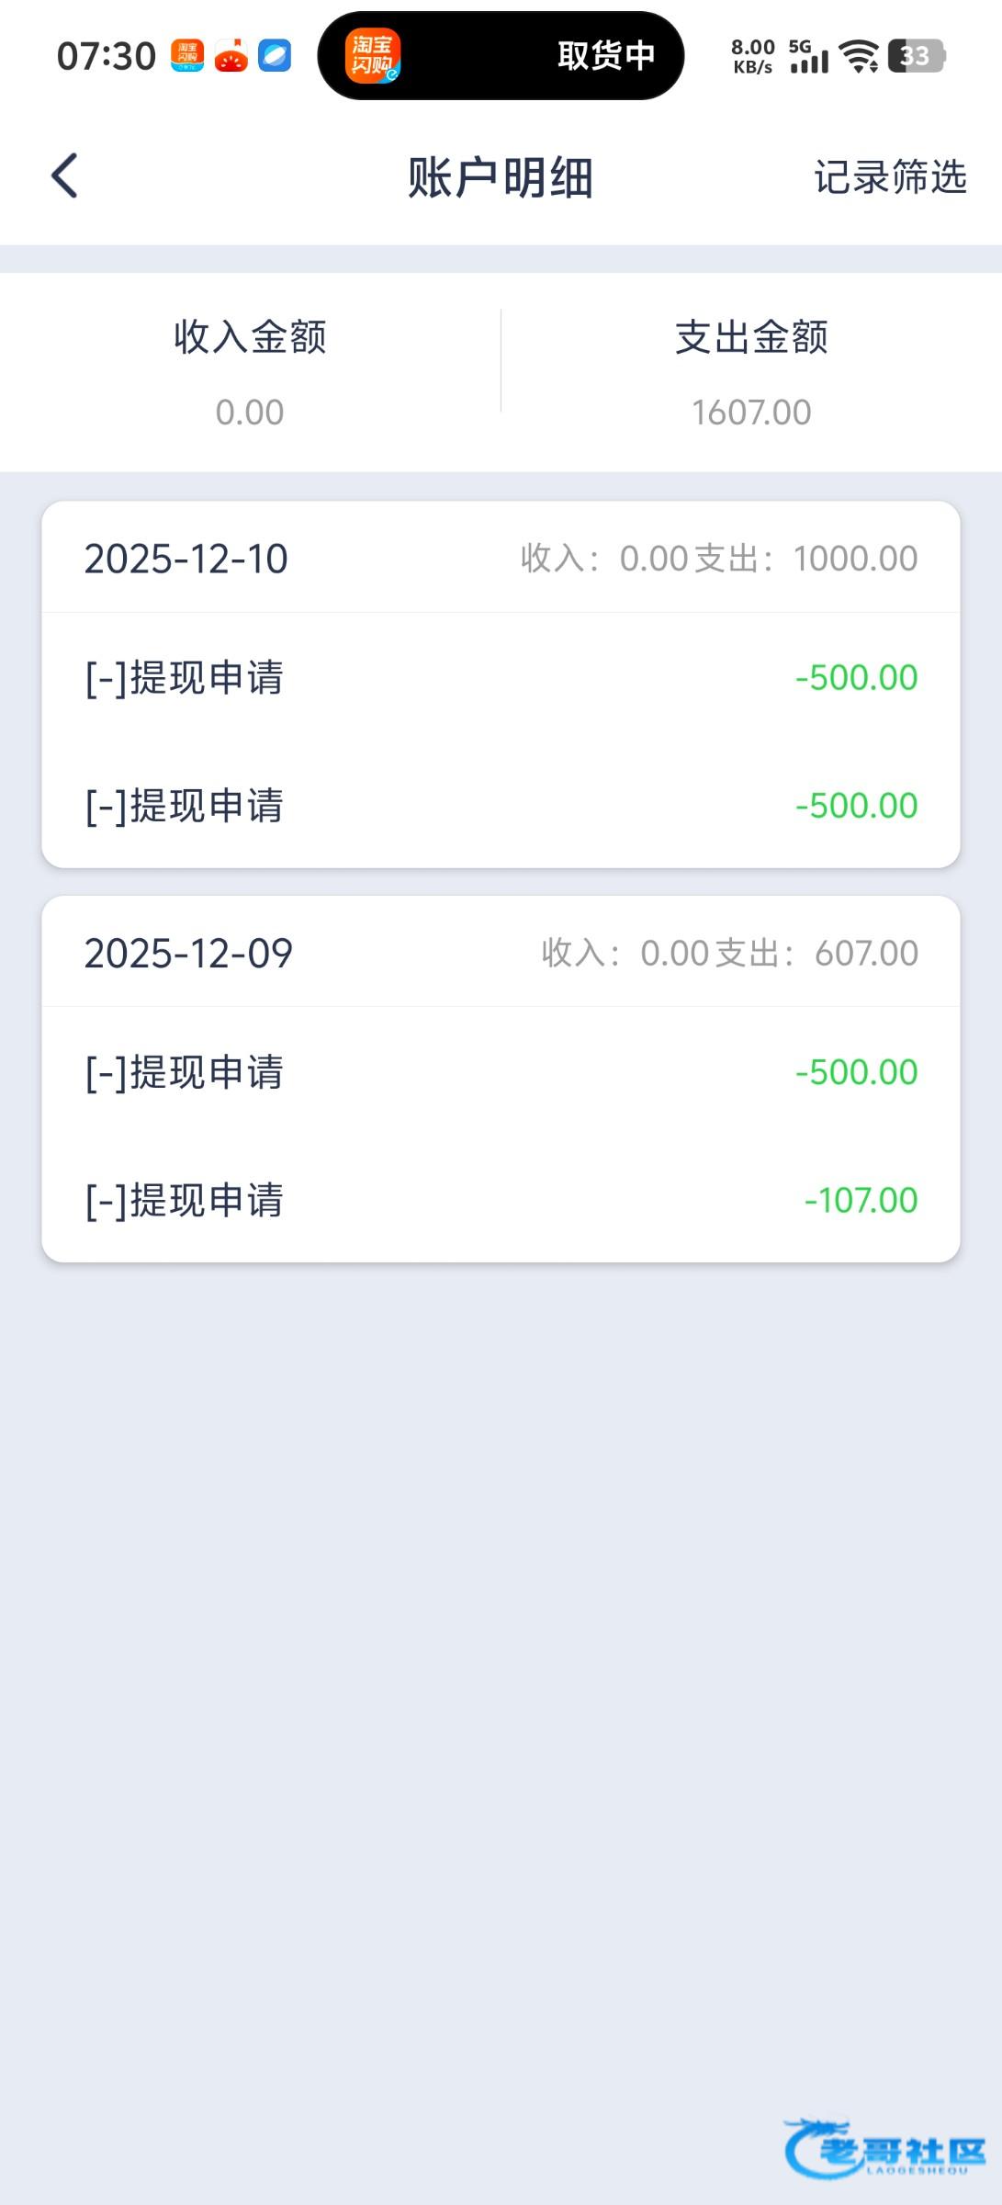
Task: Open the -500.00 withdrawal under 2025-12-09
Action: coord(501,1072)
